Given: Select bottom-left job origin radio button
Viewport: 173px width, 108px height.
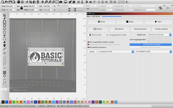Looking at the screenshot, I should click(148, 41).
